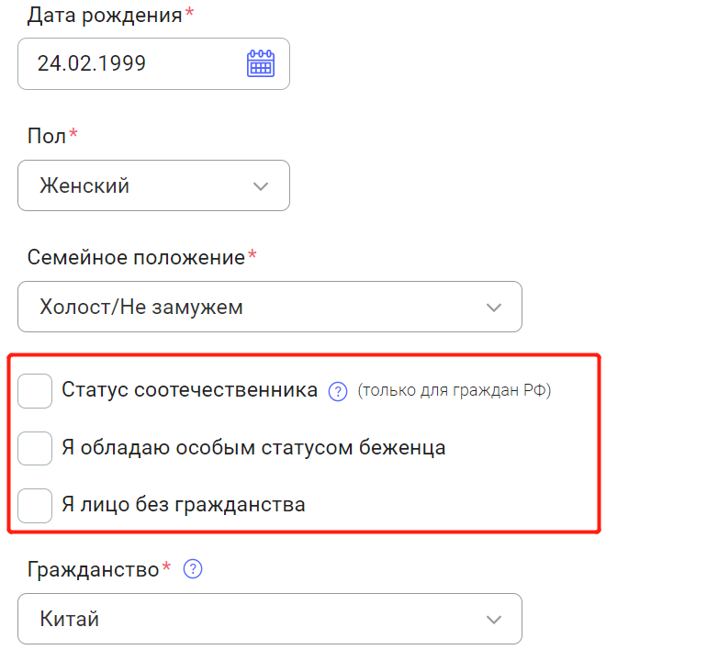The height and width of the screenshot is (661, 707).
Task: Click the Дата рождения label
Action: tap(105, 16)
